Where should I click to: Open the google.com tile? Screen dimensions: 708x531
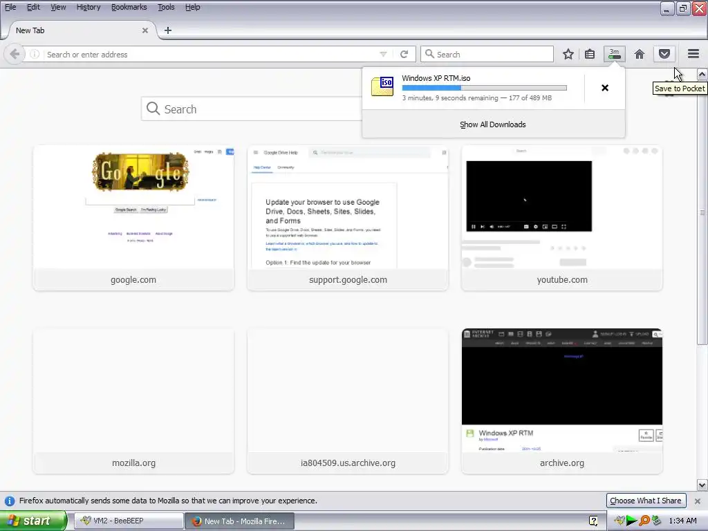coord(133,218)
